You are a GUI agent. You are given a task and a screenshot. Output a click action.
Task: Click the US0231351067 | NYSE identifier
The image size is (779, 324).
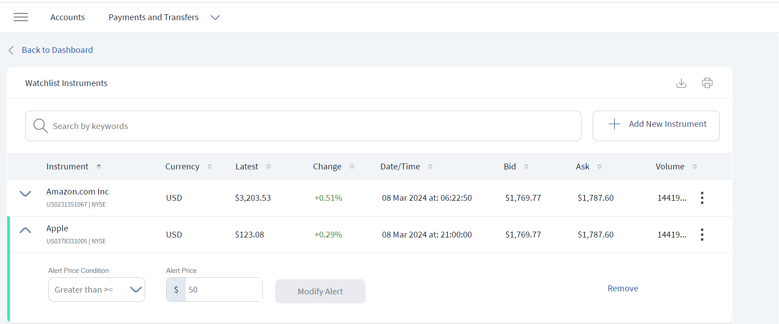pos(76,204)
